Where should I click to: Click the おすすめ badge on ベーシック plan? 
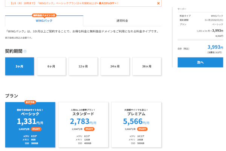pos(30,102)
